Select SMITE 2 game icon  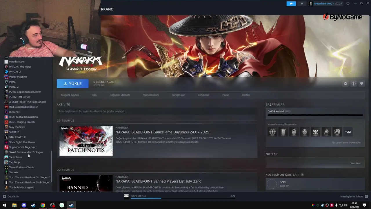pos(6,132)
